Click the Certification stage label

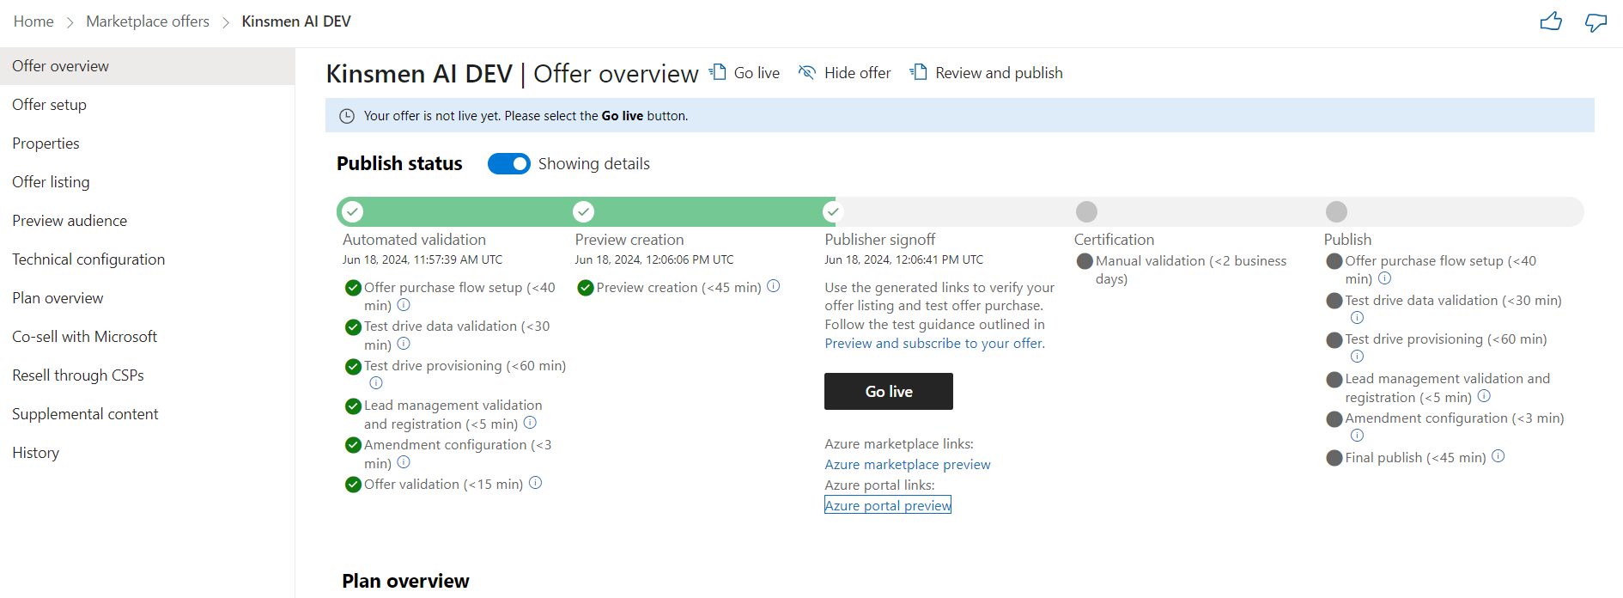[x=1114, y=240]
